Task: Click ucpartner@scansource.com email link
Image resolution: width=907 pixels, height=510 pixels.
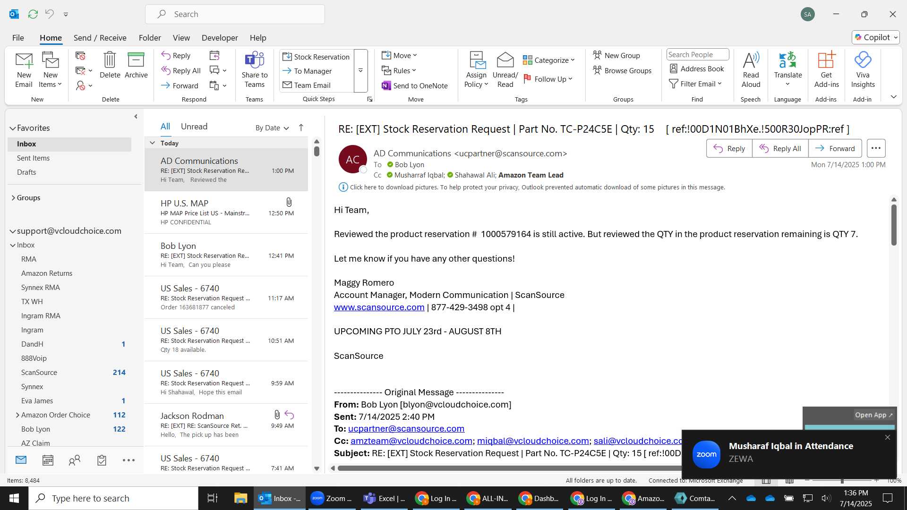Action: 406,428
